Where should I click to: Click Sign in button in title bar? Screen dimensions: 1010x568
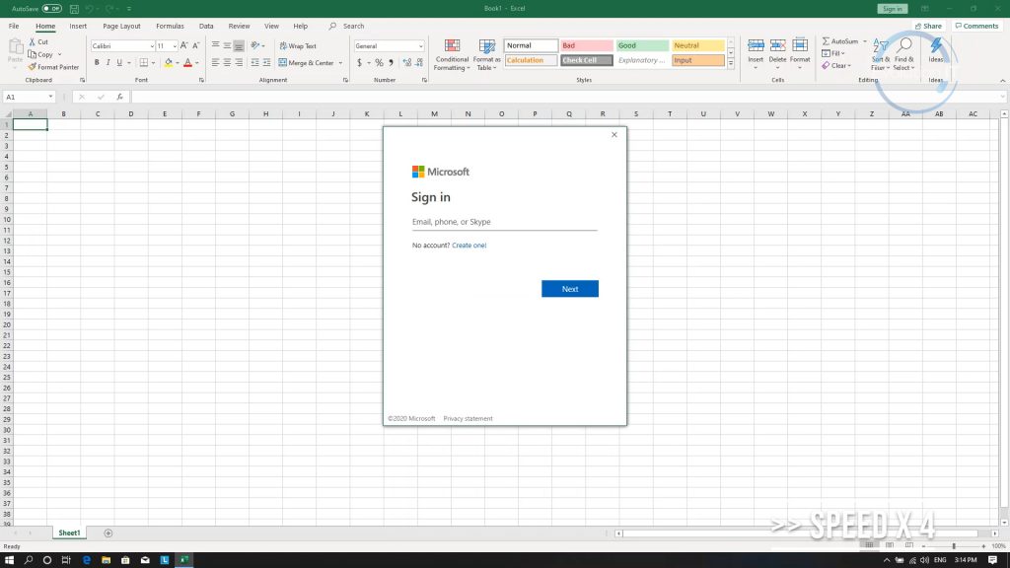click(x=892, y=9)
